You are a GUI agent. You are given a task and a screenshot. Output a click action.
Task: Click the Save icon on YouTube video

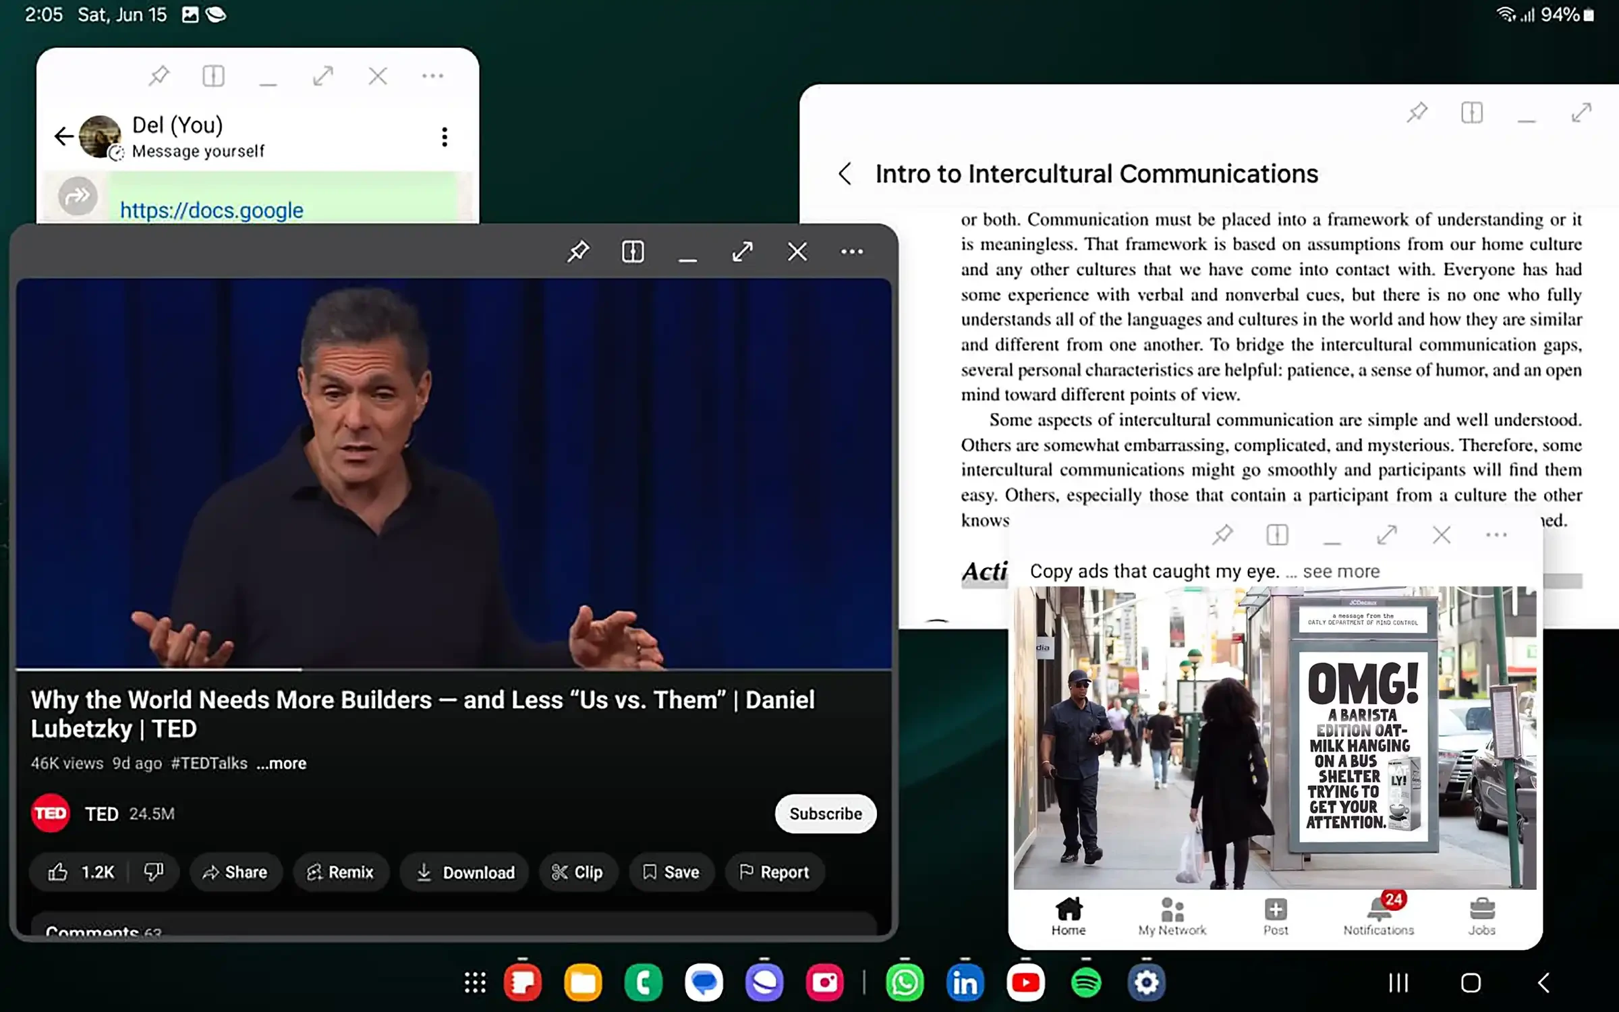pos(669,872)
